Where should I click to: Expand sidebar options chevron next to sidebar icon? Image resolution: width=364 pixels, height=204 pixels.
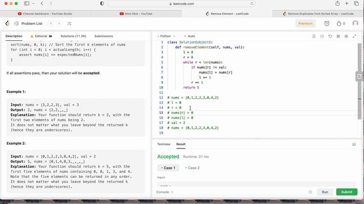coord(34,3)
